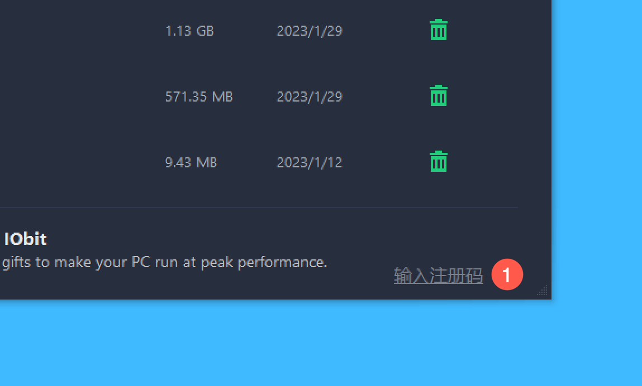Select the 9.43 MB size cell
Viewport: 642px width, 386px height.
(191, 162)
